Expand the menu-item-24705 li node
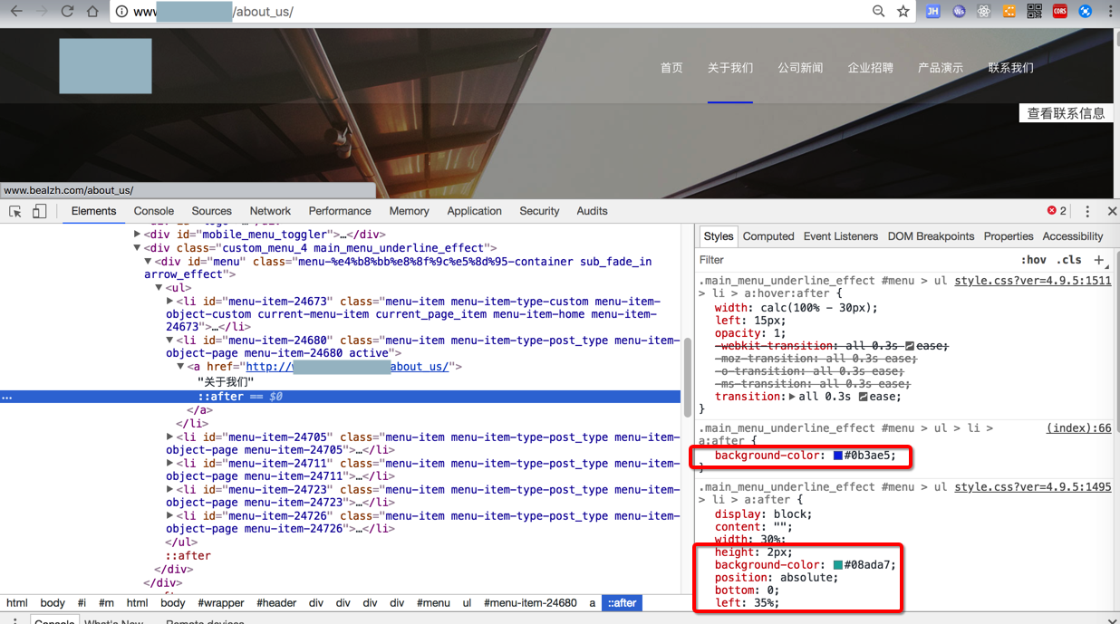Image resolution: width=1120 pixels, height=624 pixels. pyautogui.click(x=170, y=437)
